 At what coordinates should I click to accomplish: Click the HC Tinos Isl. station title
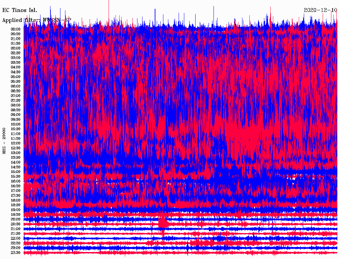20,10
